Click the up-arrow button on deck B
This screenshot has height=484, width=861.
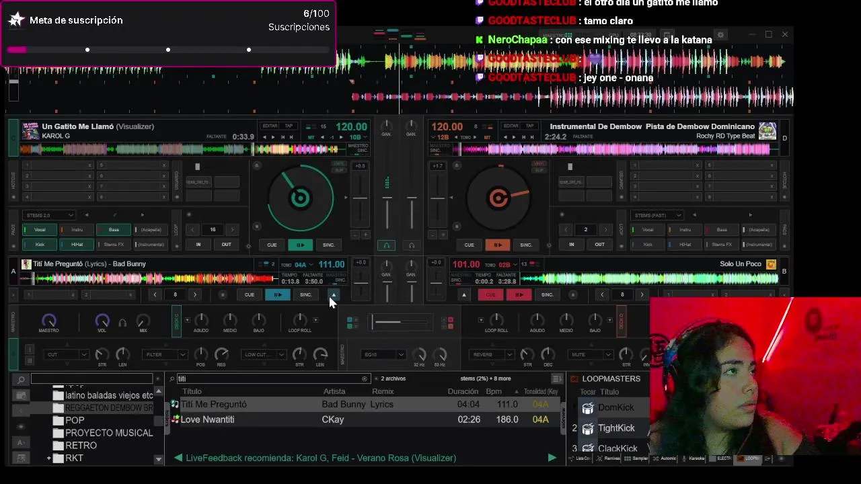pos(463,294)
